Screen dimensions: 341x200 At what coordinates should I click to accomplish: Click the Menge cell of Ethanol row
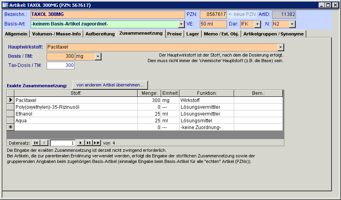coord(150,114)
